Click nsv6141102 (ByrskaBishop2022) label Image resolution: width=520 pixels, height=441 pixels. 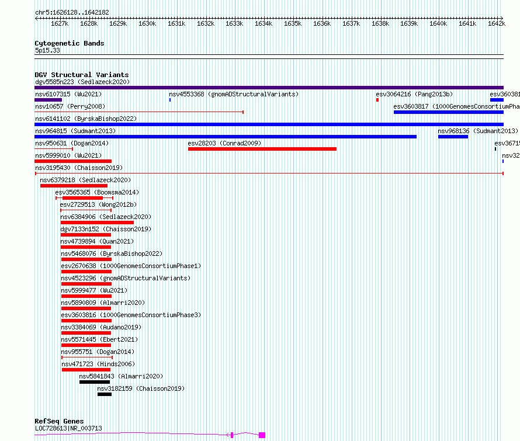(86, 119)
